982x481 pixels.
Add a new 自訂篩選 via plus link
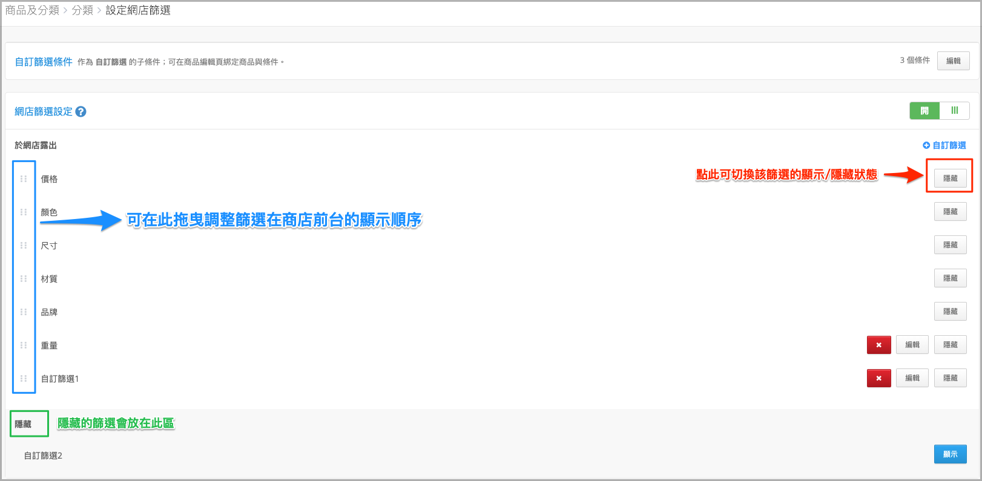[x=944, y=145]
